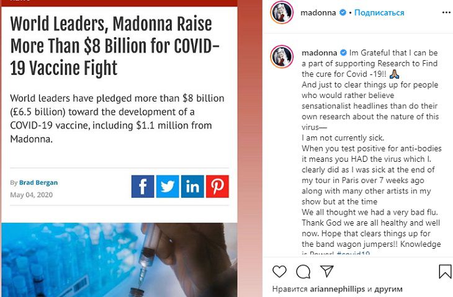The image size is (453, 297).
Task: Send the post via paper plane icon
Action: point(326,272)
